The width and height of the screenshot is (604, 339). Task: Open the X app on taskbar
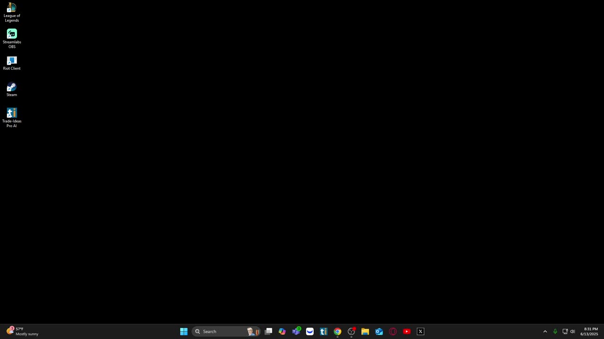420,331
